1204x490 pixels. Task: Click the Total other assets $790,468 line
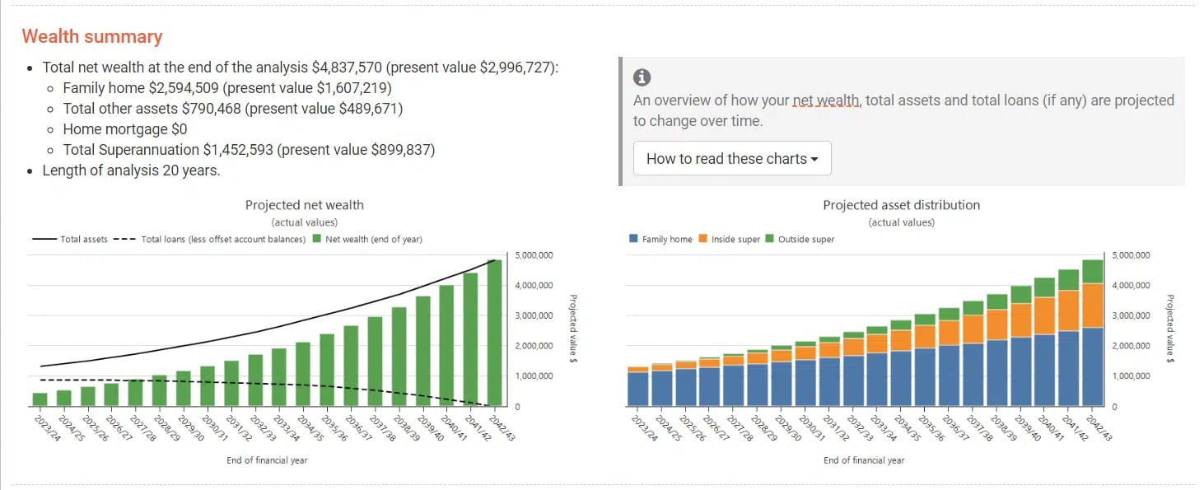[x=233, y=108]
